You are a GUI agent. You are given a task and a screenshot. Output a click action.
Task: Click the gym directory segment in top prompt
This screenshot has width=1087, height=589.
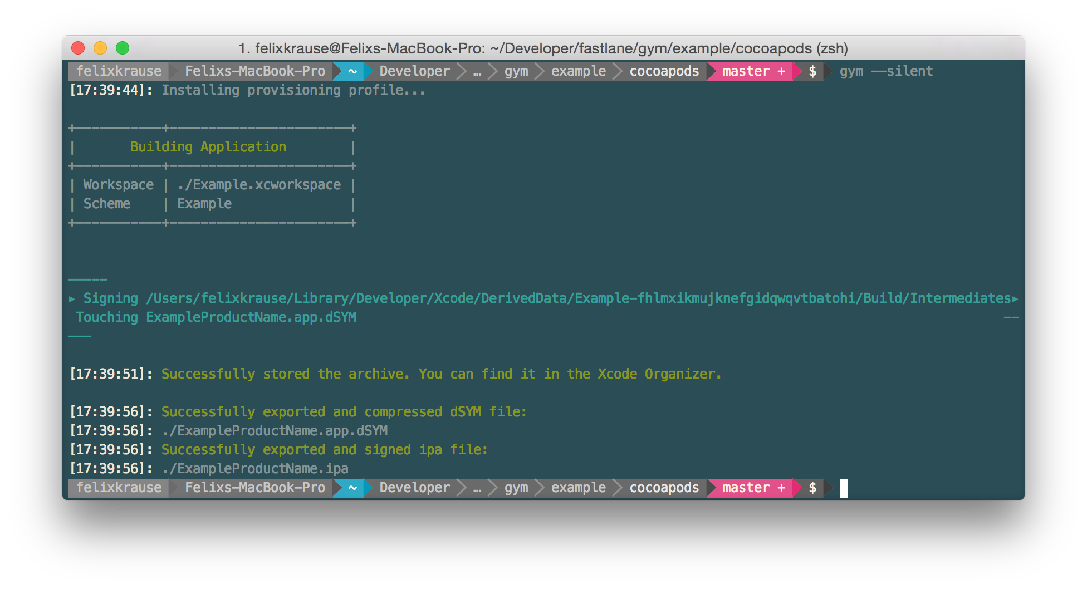tap(516, 71)
